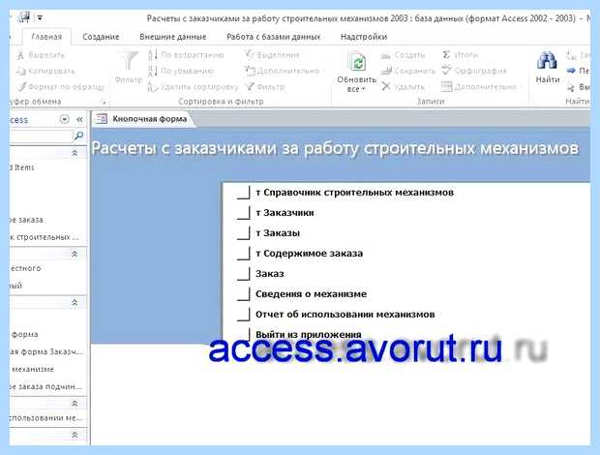Screen dimensions: 600x455
Task: Collapse group above 'd Items' in navigation
Action: point(75,153)
